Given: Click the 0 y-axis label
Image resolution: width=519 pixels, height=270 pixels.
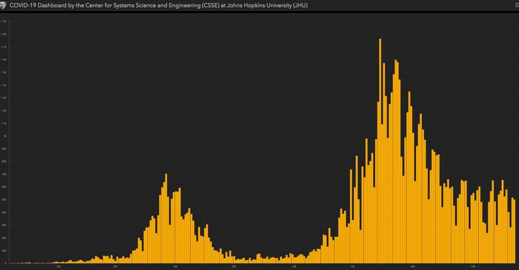Looking at the screenshot, I should pos(5,263).
